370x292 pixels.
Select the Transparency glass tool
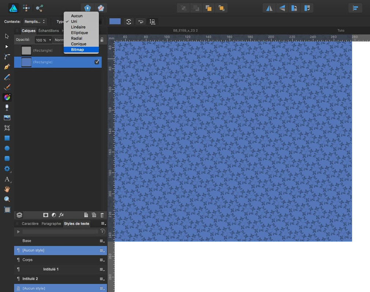tap(7, 108)
